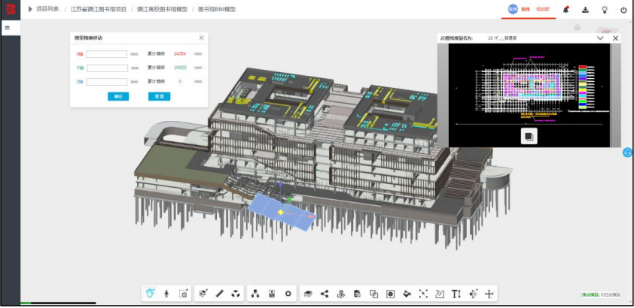The image size is (634, 308).
Task: Click the home view icon above drawing panel
Action: click(x=577, y=27)
